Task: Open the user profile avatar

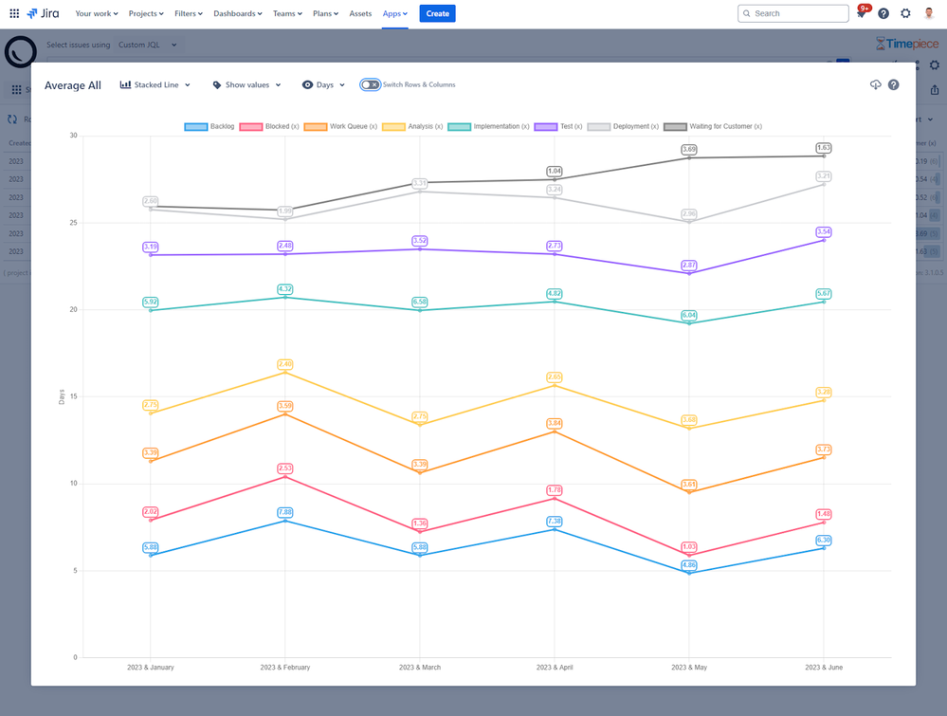Action: pos(929,13)
